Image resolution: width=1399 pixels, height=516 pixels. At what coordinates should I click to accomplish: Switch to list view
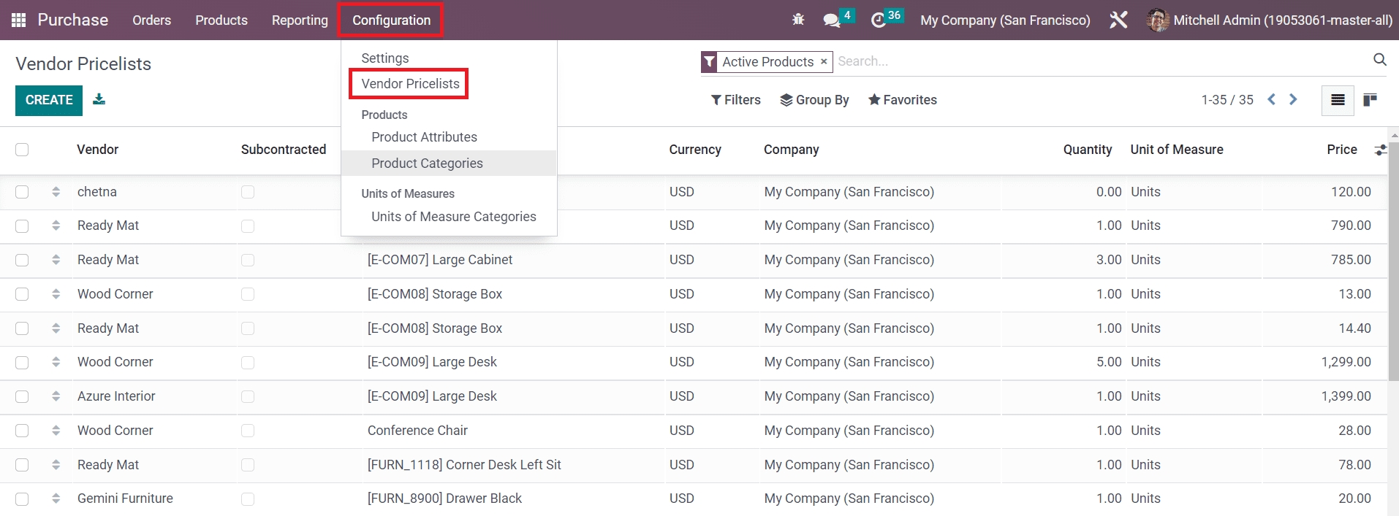click(1338, 100)
